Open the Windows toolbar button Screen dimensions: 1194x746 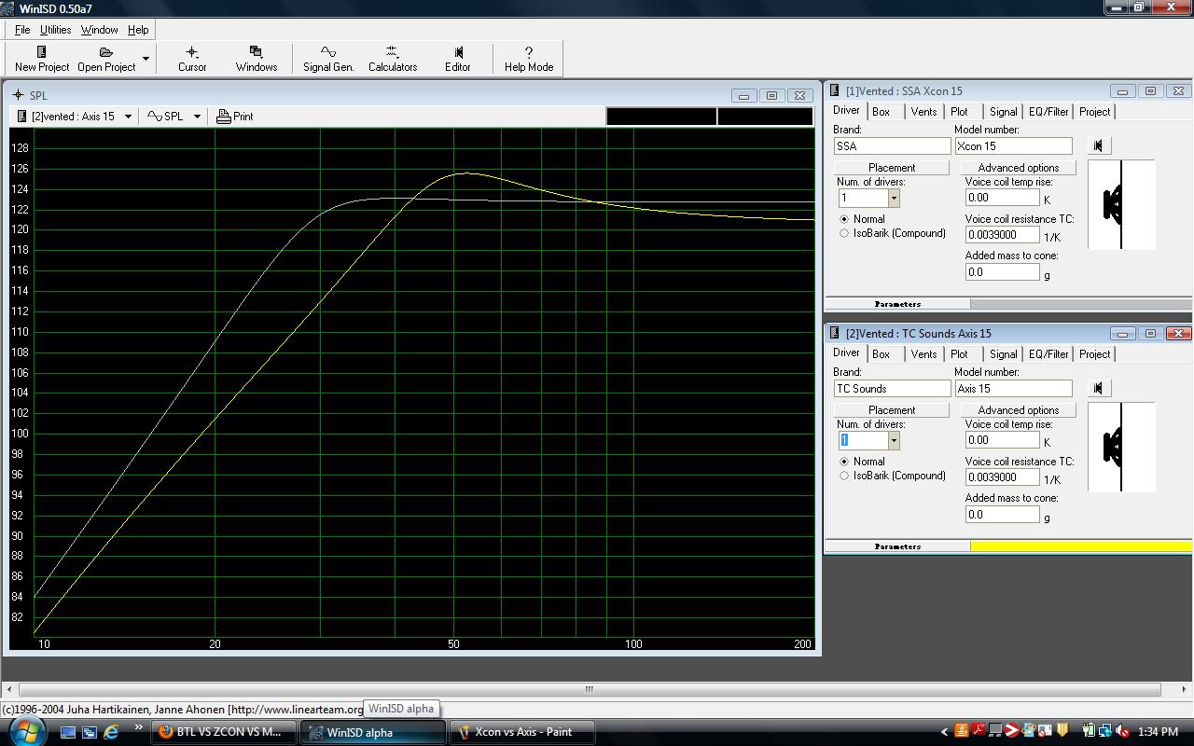click(x=257, y=59)
